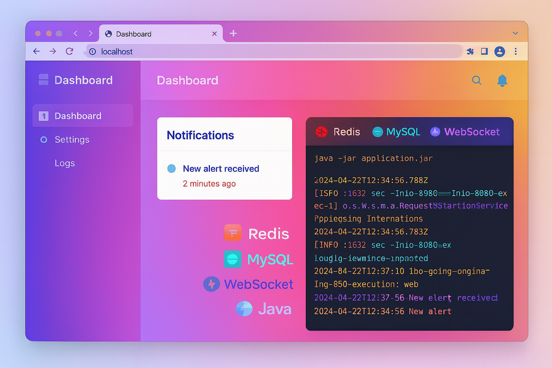
Task: Click the Notifications card heading
Action: tap(200, 135)
